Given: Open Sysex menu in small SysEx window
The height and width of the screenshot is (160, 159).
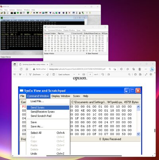Looking at the screenshot, I should [78, 30].
